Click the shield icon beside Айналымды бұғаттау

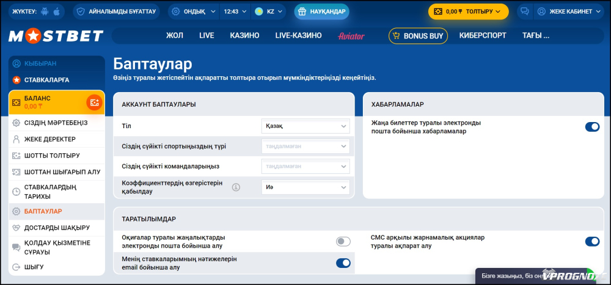pos(81,12)
